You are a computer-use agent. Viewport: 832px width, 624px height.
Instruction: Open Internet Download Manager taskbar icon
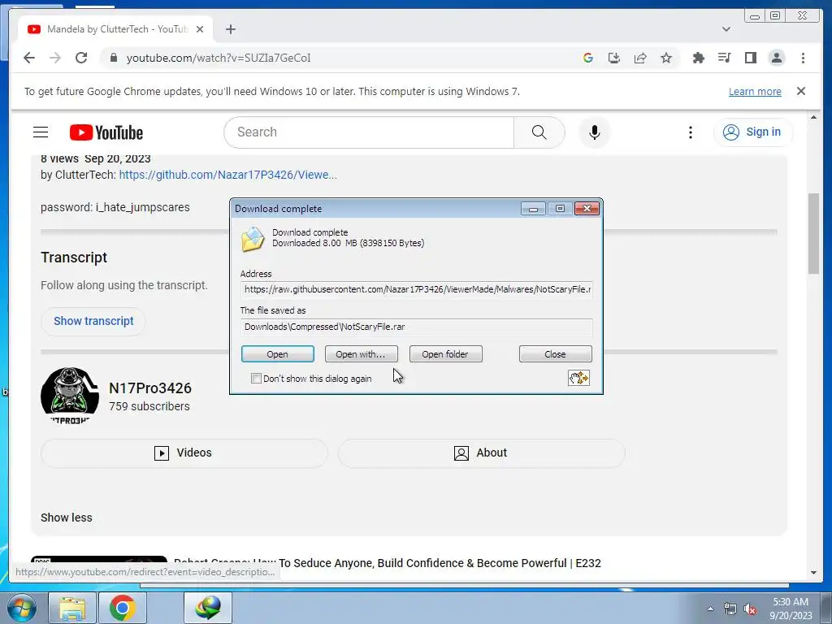coord(207,608)
